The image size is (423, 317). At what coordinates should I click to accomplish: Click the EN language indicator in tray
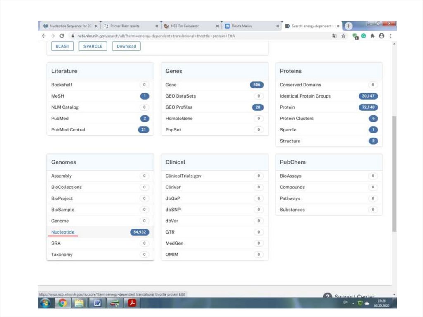pos(345,303)
